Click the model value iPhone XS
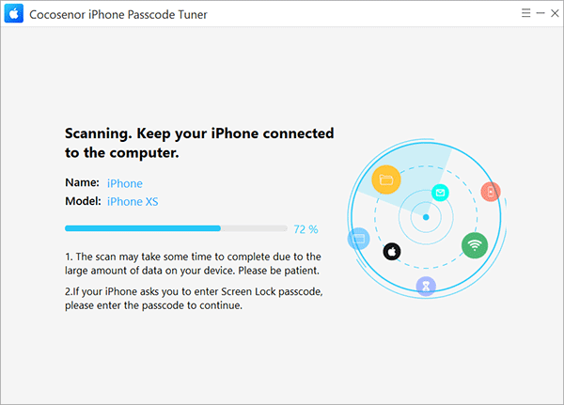Screen dimensions: 564x405 (x=133, y=202)
